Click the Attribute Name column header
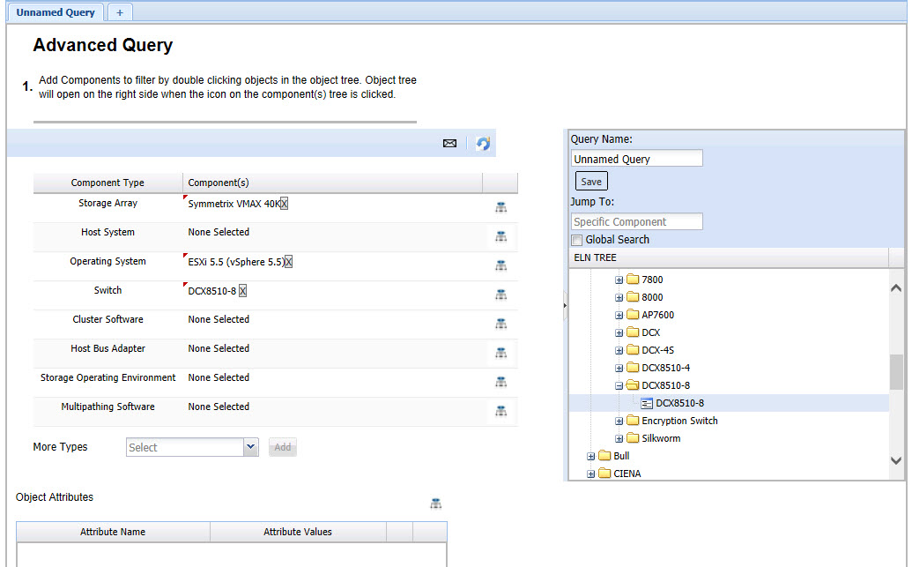Screen dimensions: 912x567 [x=113, y=532]
